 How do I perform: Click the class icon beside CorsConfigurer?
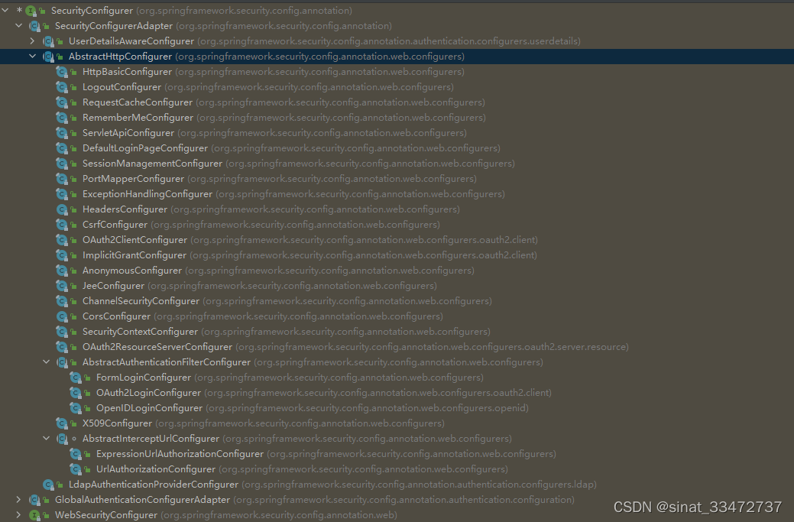click(61, 316)
